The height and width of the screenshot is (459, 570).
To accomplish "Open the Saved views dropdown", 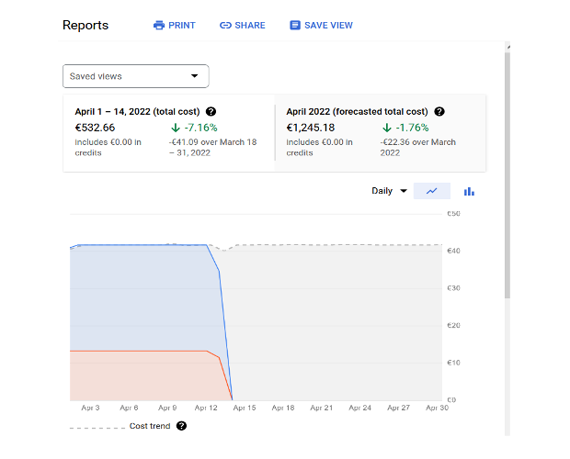I will click(x=136, y=76).
